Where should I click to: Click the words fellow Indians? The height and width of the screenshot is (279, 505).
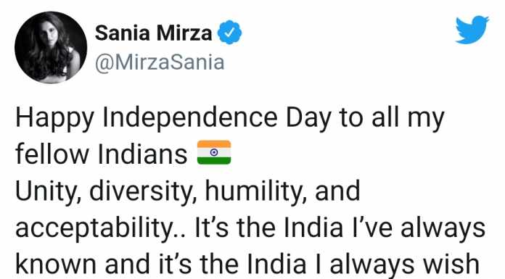coord(101,154)
